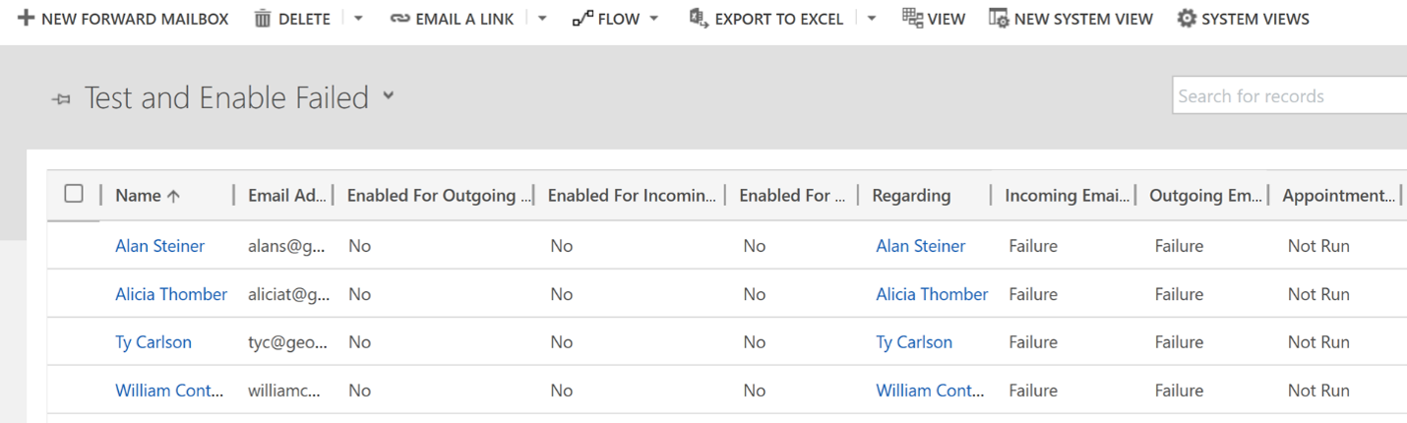The width and height of the screenshot is (1407, 423).
Task: Sort by the Appointment... column header
Action: [x=1338, y=195]
